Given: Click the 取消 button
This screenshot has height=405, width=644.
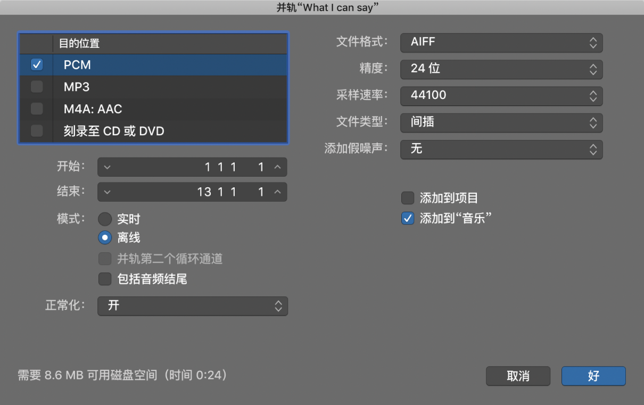Looking at the screenshot, I should click(x=517, y=376).
